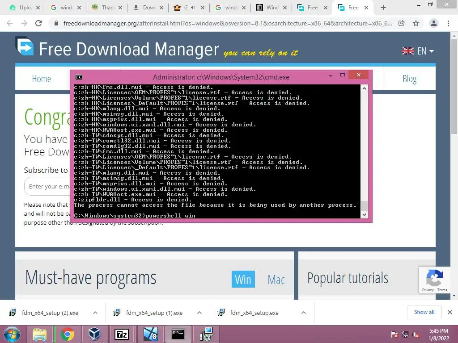Open Chrome from the taskbar
The image size is (458, 343).
click(x=67, y=334)
